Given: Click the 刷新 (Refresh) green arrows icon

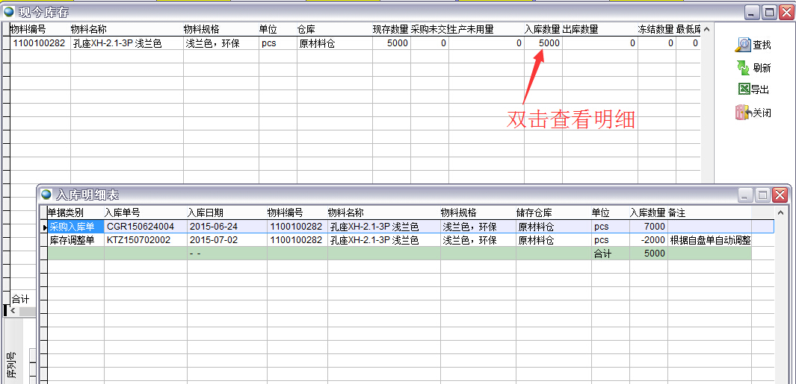Looking at the screenshot, I should coord(743,68).
